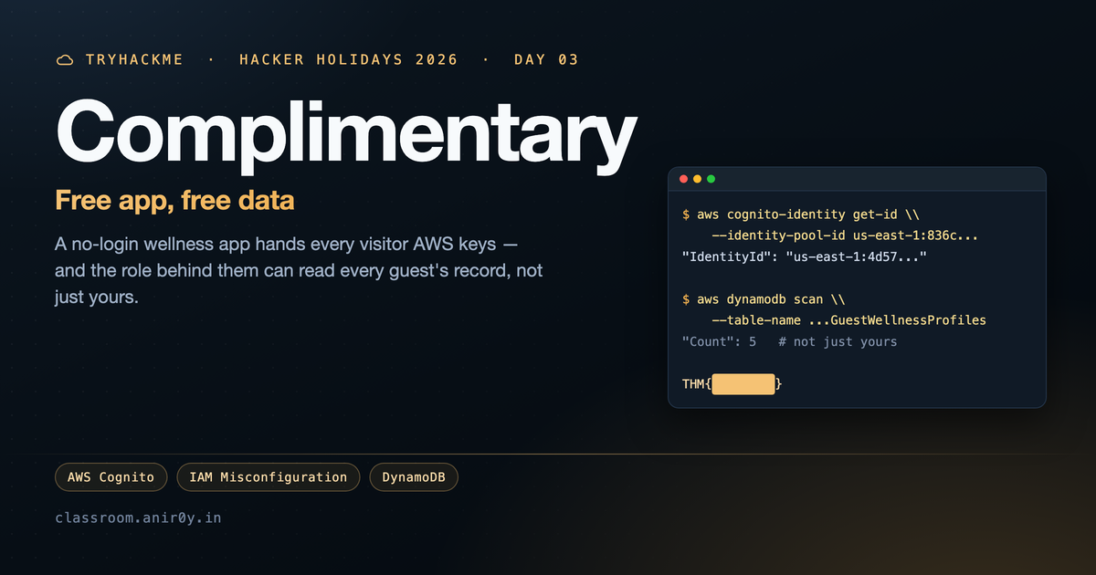Click the DAY 03 label
The height and width of the screenshot is (575, 1096).
pyautogui.click(x=546, y=60)
